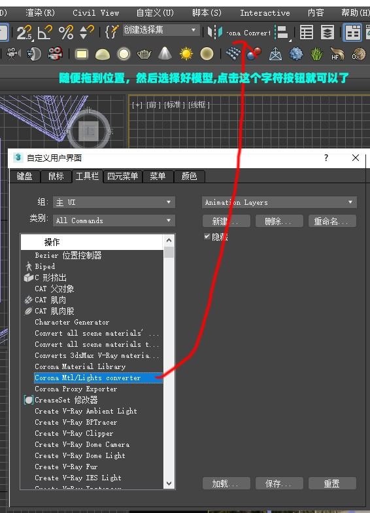Click the cone-shaped light icon
This screenshot has width=370, height=513.
165,54
